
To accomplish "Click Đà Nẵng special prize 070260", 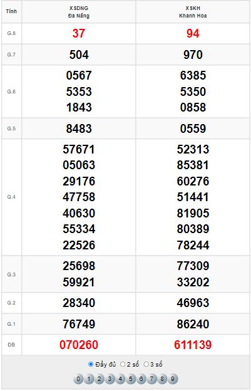I will coord(79,345).
